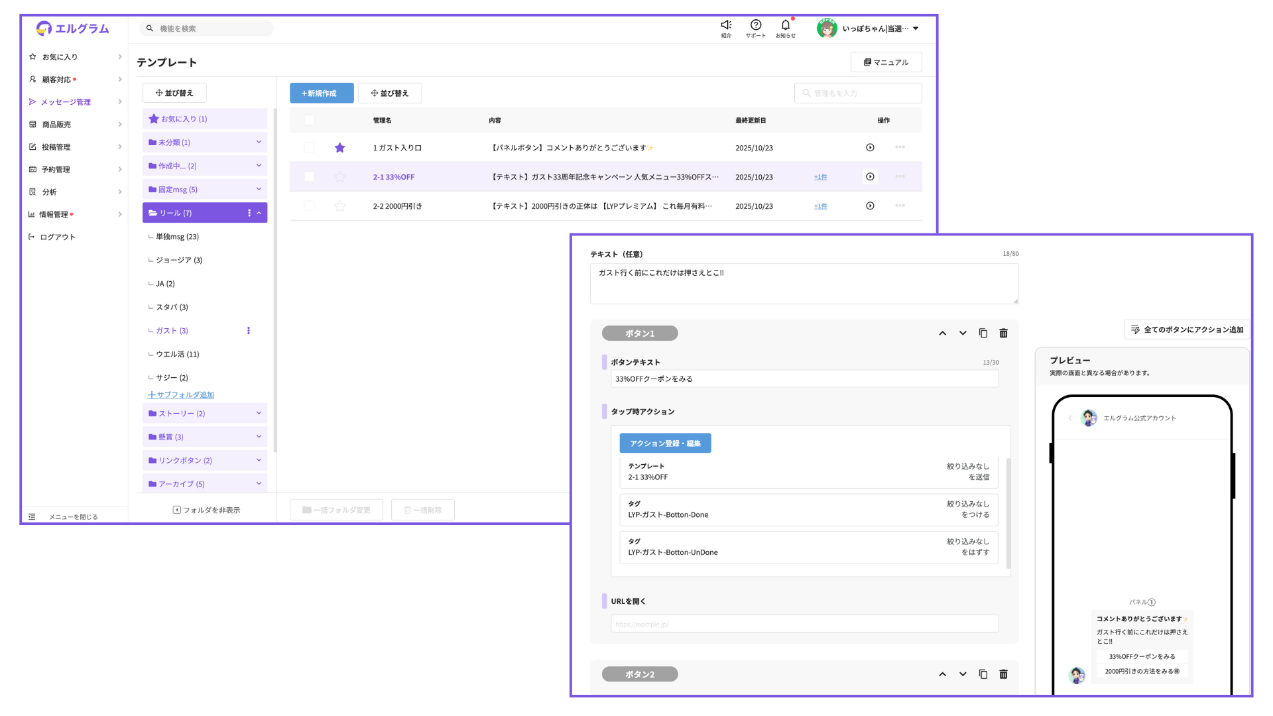Toggle the select-all header checkbox

point(309,121)
